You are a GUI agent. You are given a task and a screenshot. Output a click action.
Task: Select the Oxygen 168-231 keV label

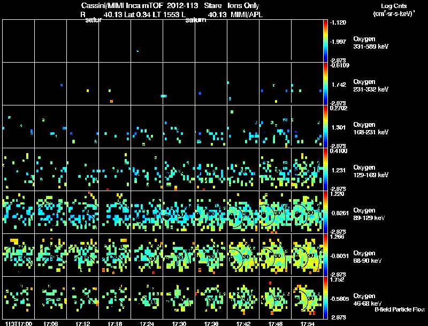coord(371,128)
